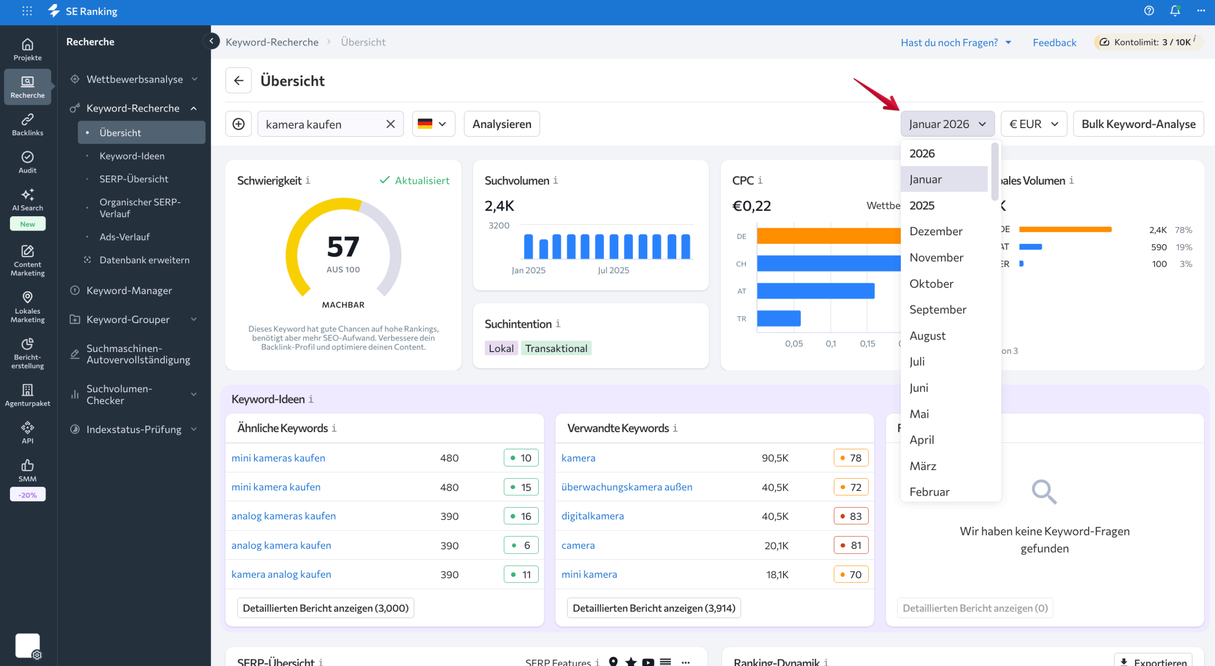Open the Bericht-erstellung section
This screenshot has width=1215, height=666.
click(27, 353)
